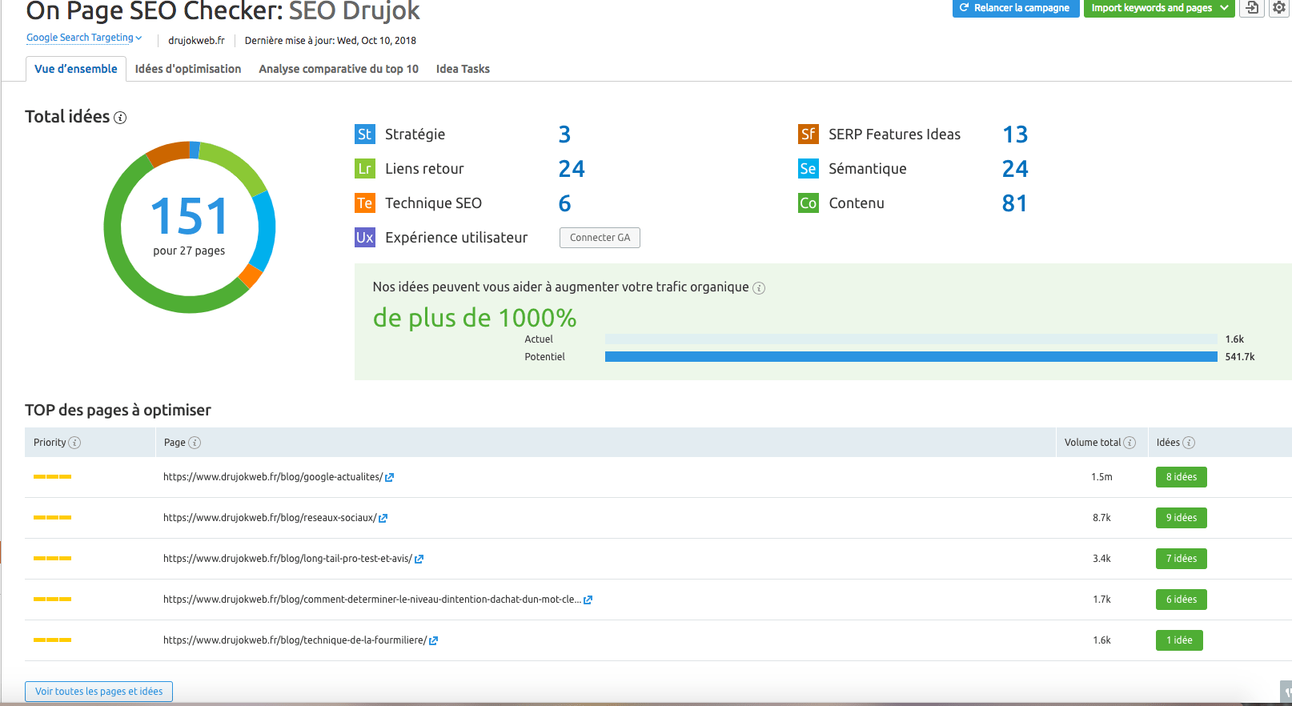1292x706 pixels.
Task: Click the 7 idées button
Action: (x=1181, y=559)
